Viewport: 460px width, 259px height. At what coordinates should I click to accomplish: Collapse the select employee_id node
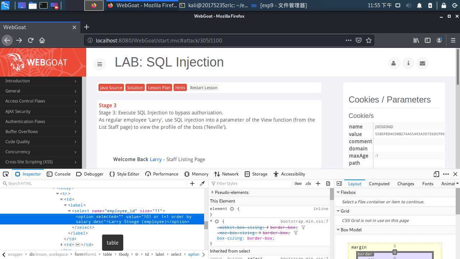point(69,211)
